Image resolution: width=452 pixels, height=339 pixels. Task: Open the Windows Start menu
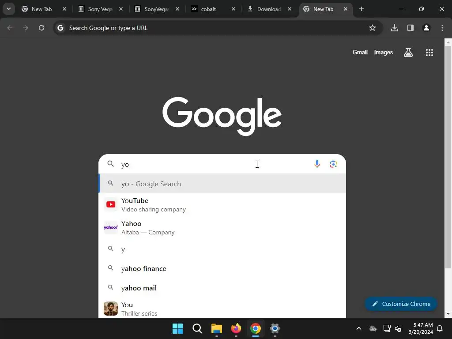coord(177,328)
